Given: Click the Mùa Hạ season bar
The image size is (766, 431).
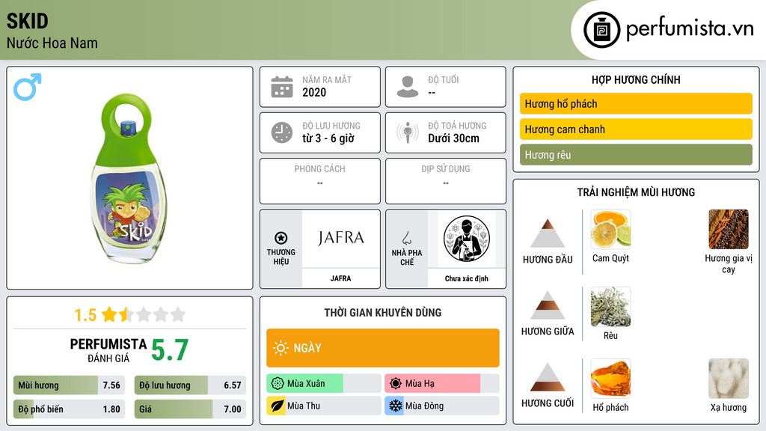Looking at the screenshot, I should [x=441, y=384].
